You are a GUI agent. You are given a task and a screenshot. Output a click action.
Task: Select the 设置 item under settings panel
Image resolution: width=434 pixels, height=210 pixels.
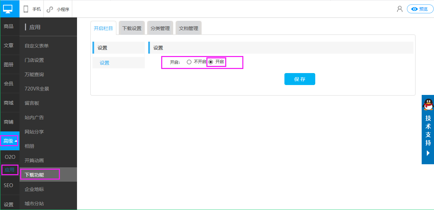click(x=118, y=63)
